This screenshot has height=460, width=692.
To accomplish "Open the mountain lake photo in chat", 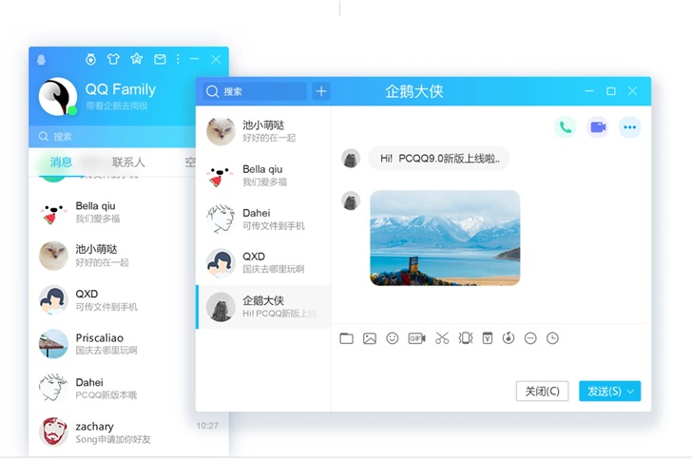I will click(x=445, y=238).
